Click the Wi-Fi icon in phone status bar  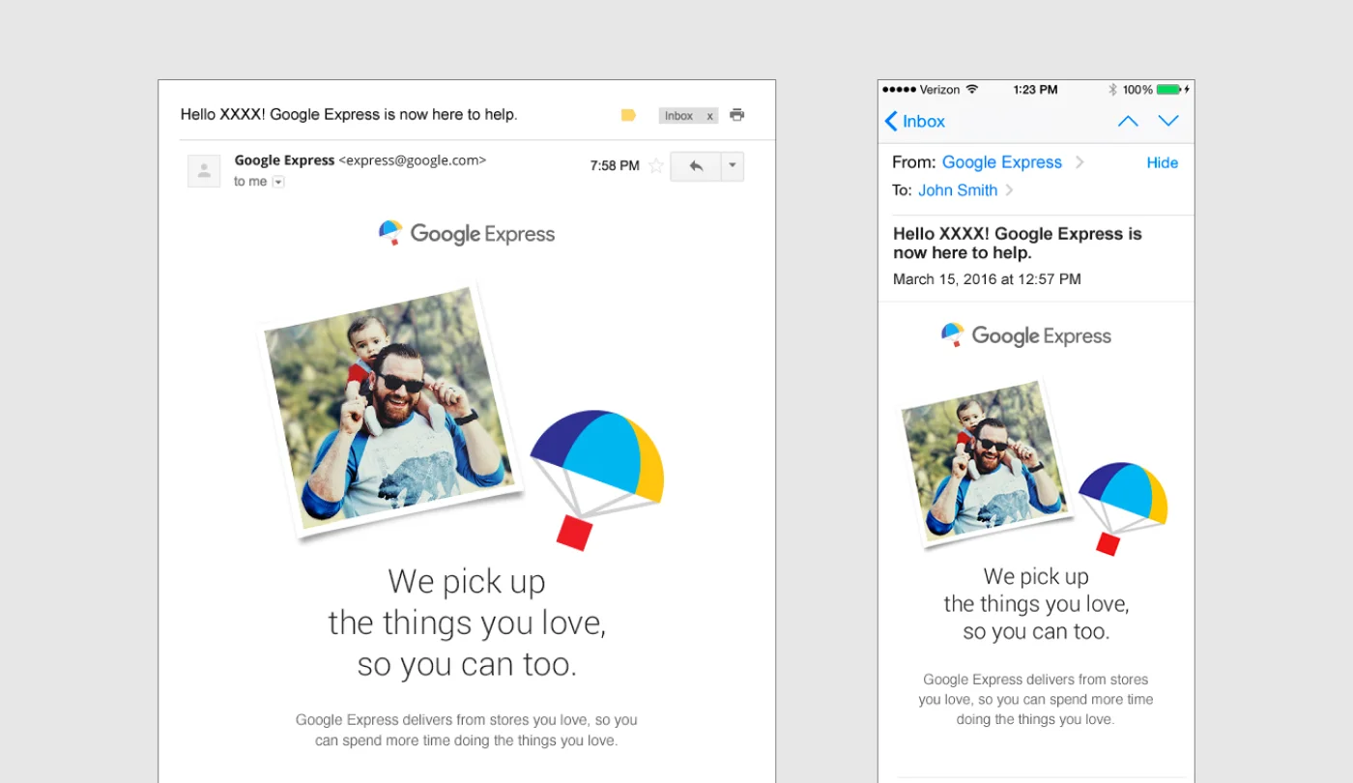click(972, 89)
